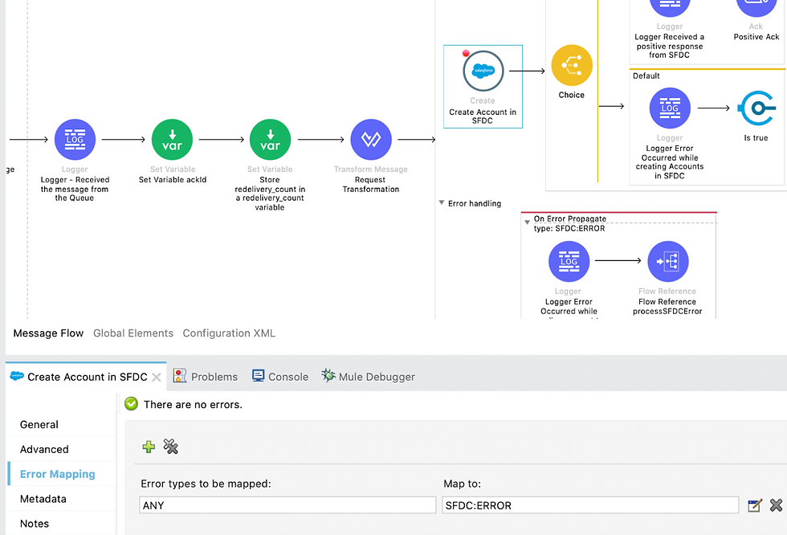The image size is (787, 535).
Task: Open the Configuration XML tab
Action: (x=229, y=333)
